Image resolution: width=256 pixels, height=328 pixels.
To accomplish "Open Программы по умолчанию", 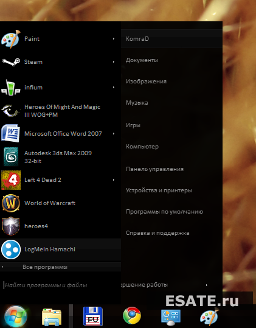I will 164,212.
